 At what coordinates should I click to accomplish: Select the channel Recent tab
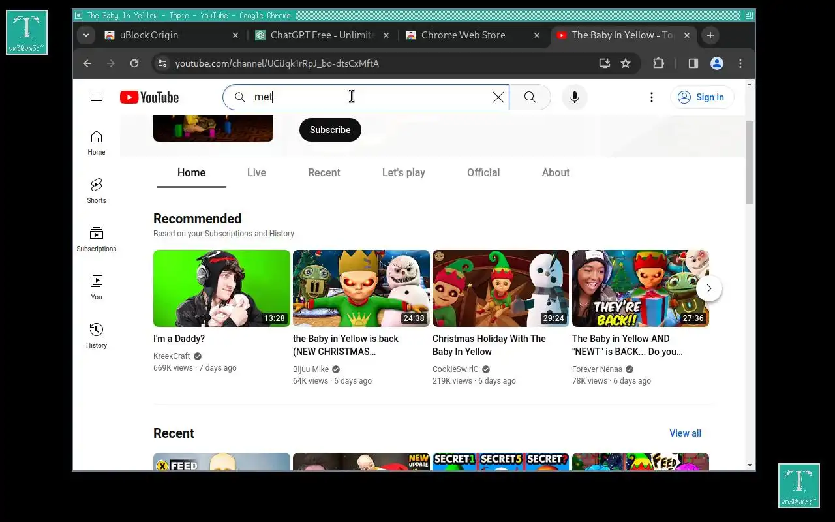pos(324,173)
